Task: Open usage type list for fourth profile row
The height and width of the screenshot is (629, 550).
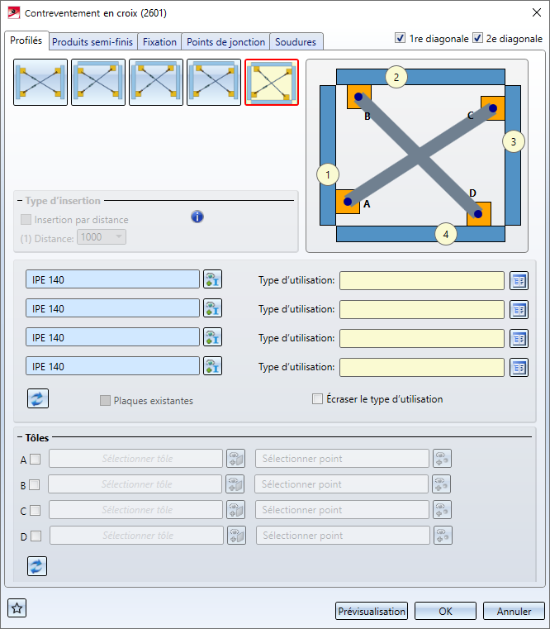Action: tap(519, 367)
